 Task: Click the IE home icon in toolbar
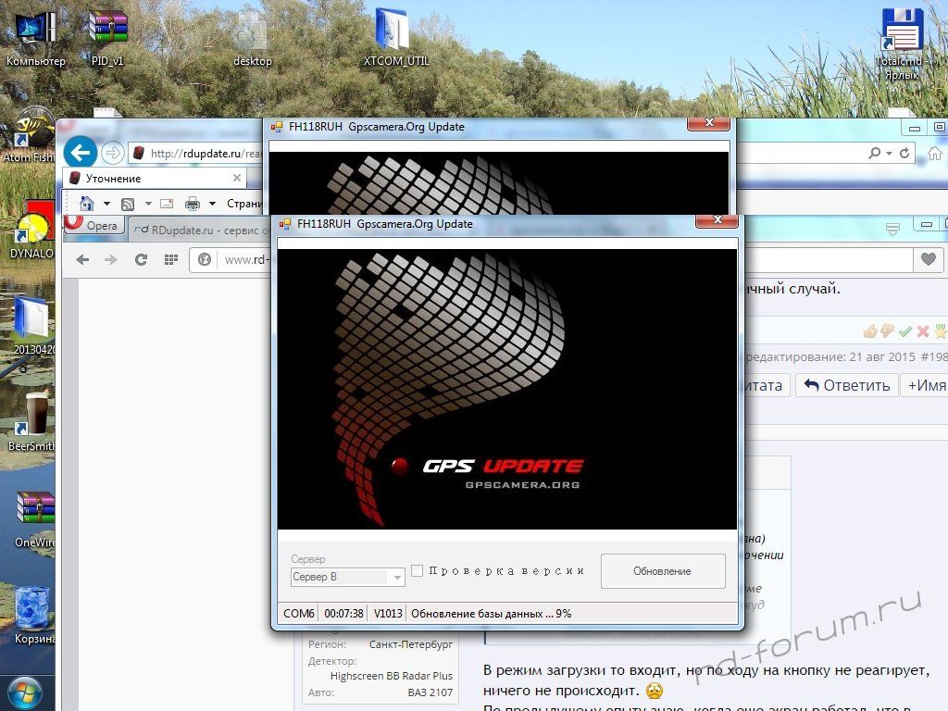[x=87, y=204]
